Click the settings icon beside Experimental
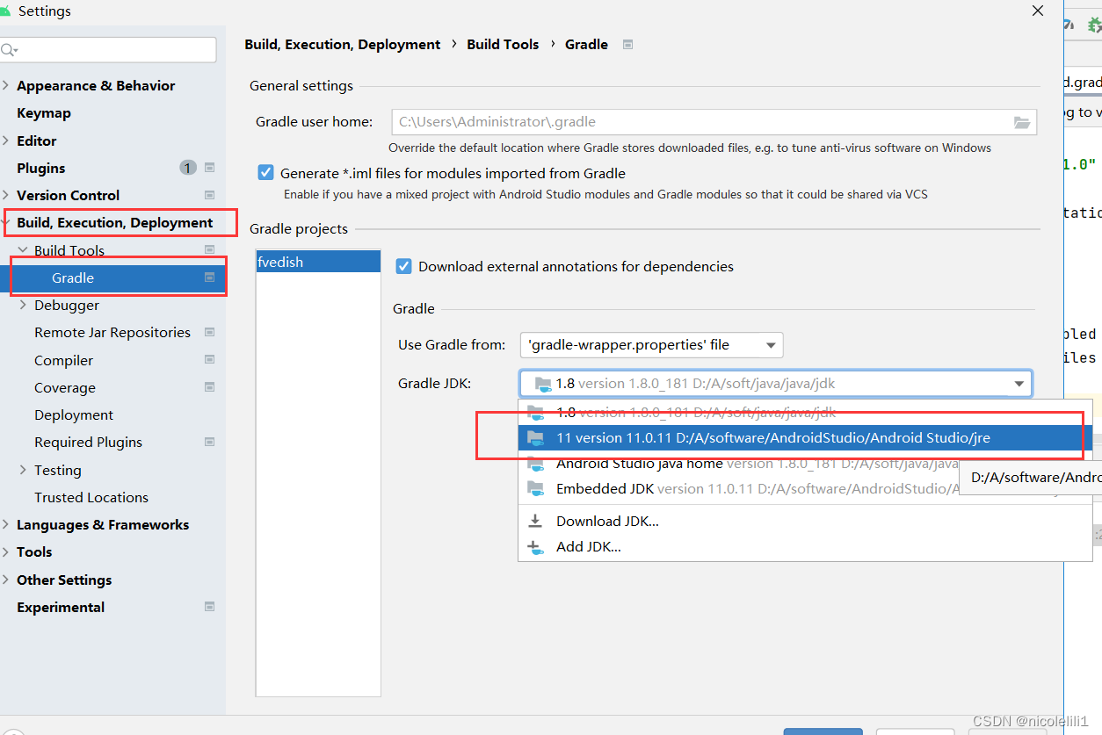 click(209, 607)
